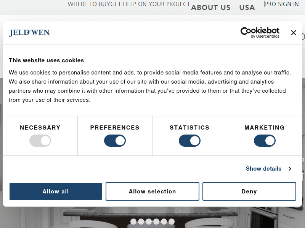This screenshot has width=305, height=228.
Task: Open the Pro Sign In link
Action: point(282,4)
